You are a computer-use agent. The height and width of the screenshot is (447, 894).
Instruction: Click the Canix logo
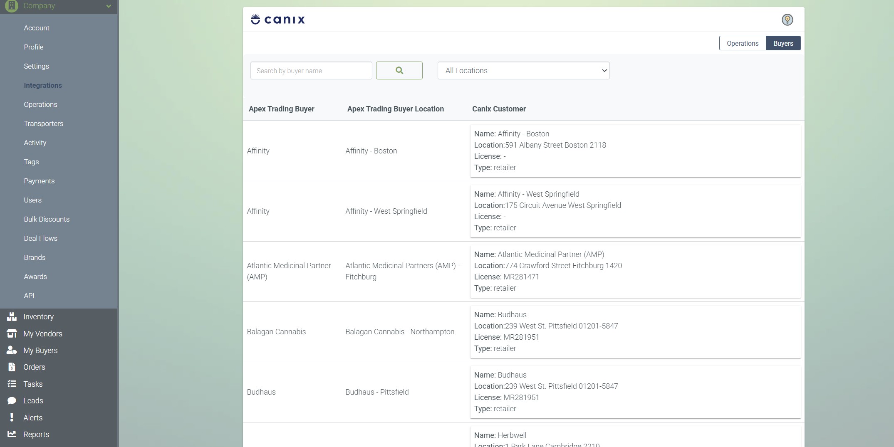click(x=278, y=20)
